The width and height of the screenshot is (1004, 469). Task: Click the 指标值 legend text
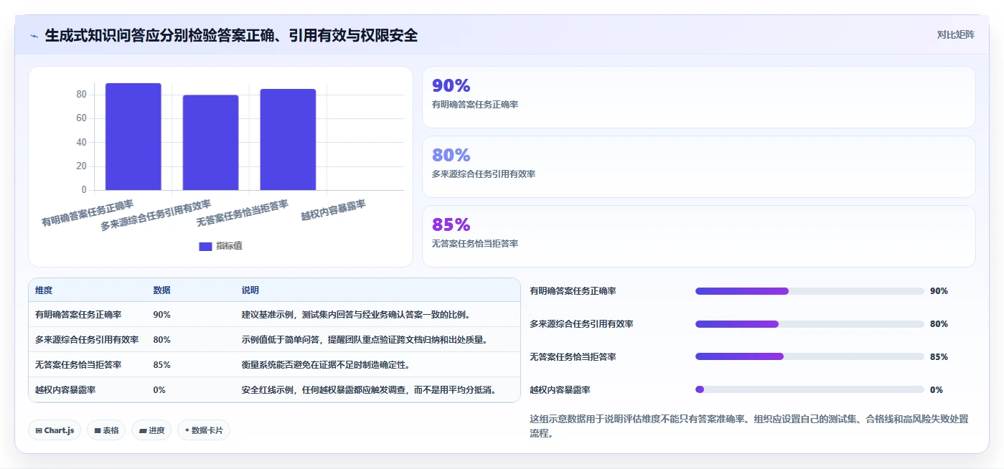pyautogui.click(x=229, y=246)
